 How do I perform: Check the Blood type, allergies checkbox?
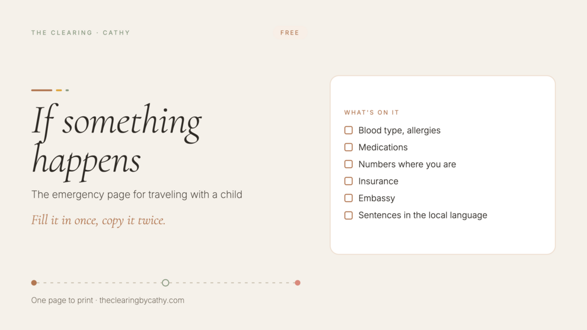pyautogui.click(x=349, y=130)
